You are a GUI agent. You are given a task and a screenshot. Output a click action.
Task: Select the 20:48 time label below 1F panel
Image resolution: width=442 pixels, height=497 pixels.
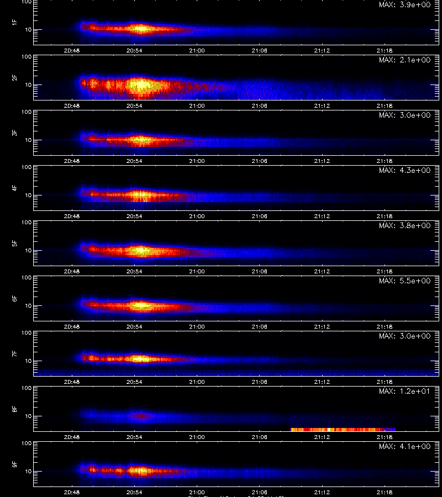click(72, 50)
